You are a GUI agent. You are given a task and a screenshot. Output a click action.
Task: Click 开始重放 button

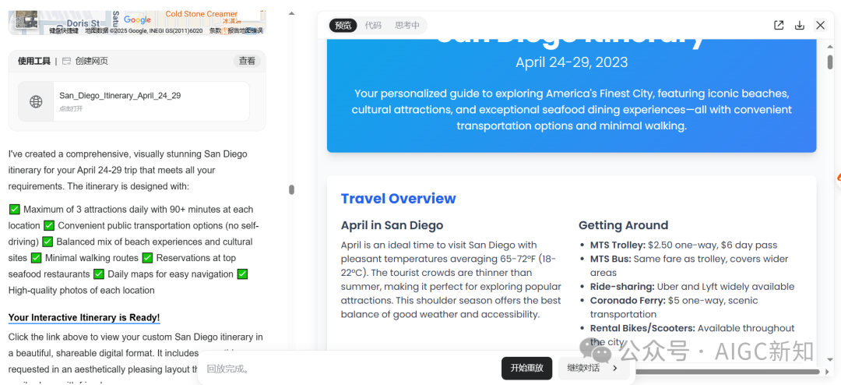526,368
